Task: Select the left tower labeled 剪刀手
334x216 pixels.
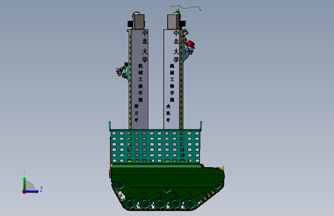Action: (139, 79)
